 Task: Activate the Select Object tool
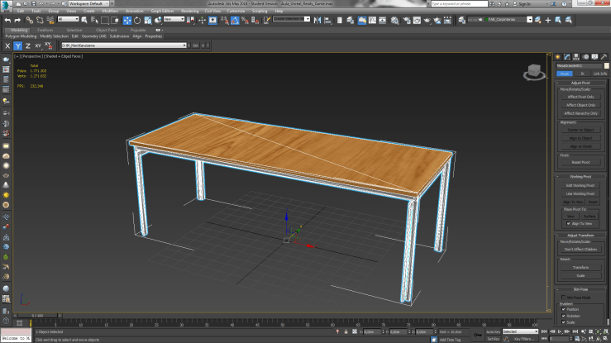pyautogui.click(x=84, y=19)
